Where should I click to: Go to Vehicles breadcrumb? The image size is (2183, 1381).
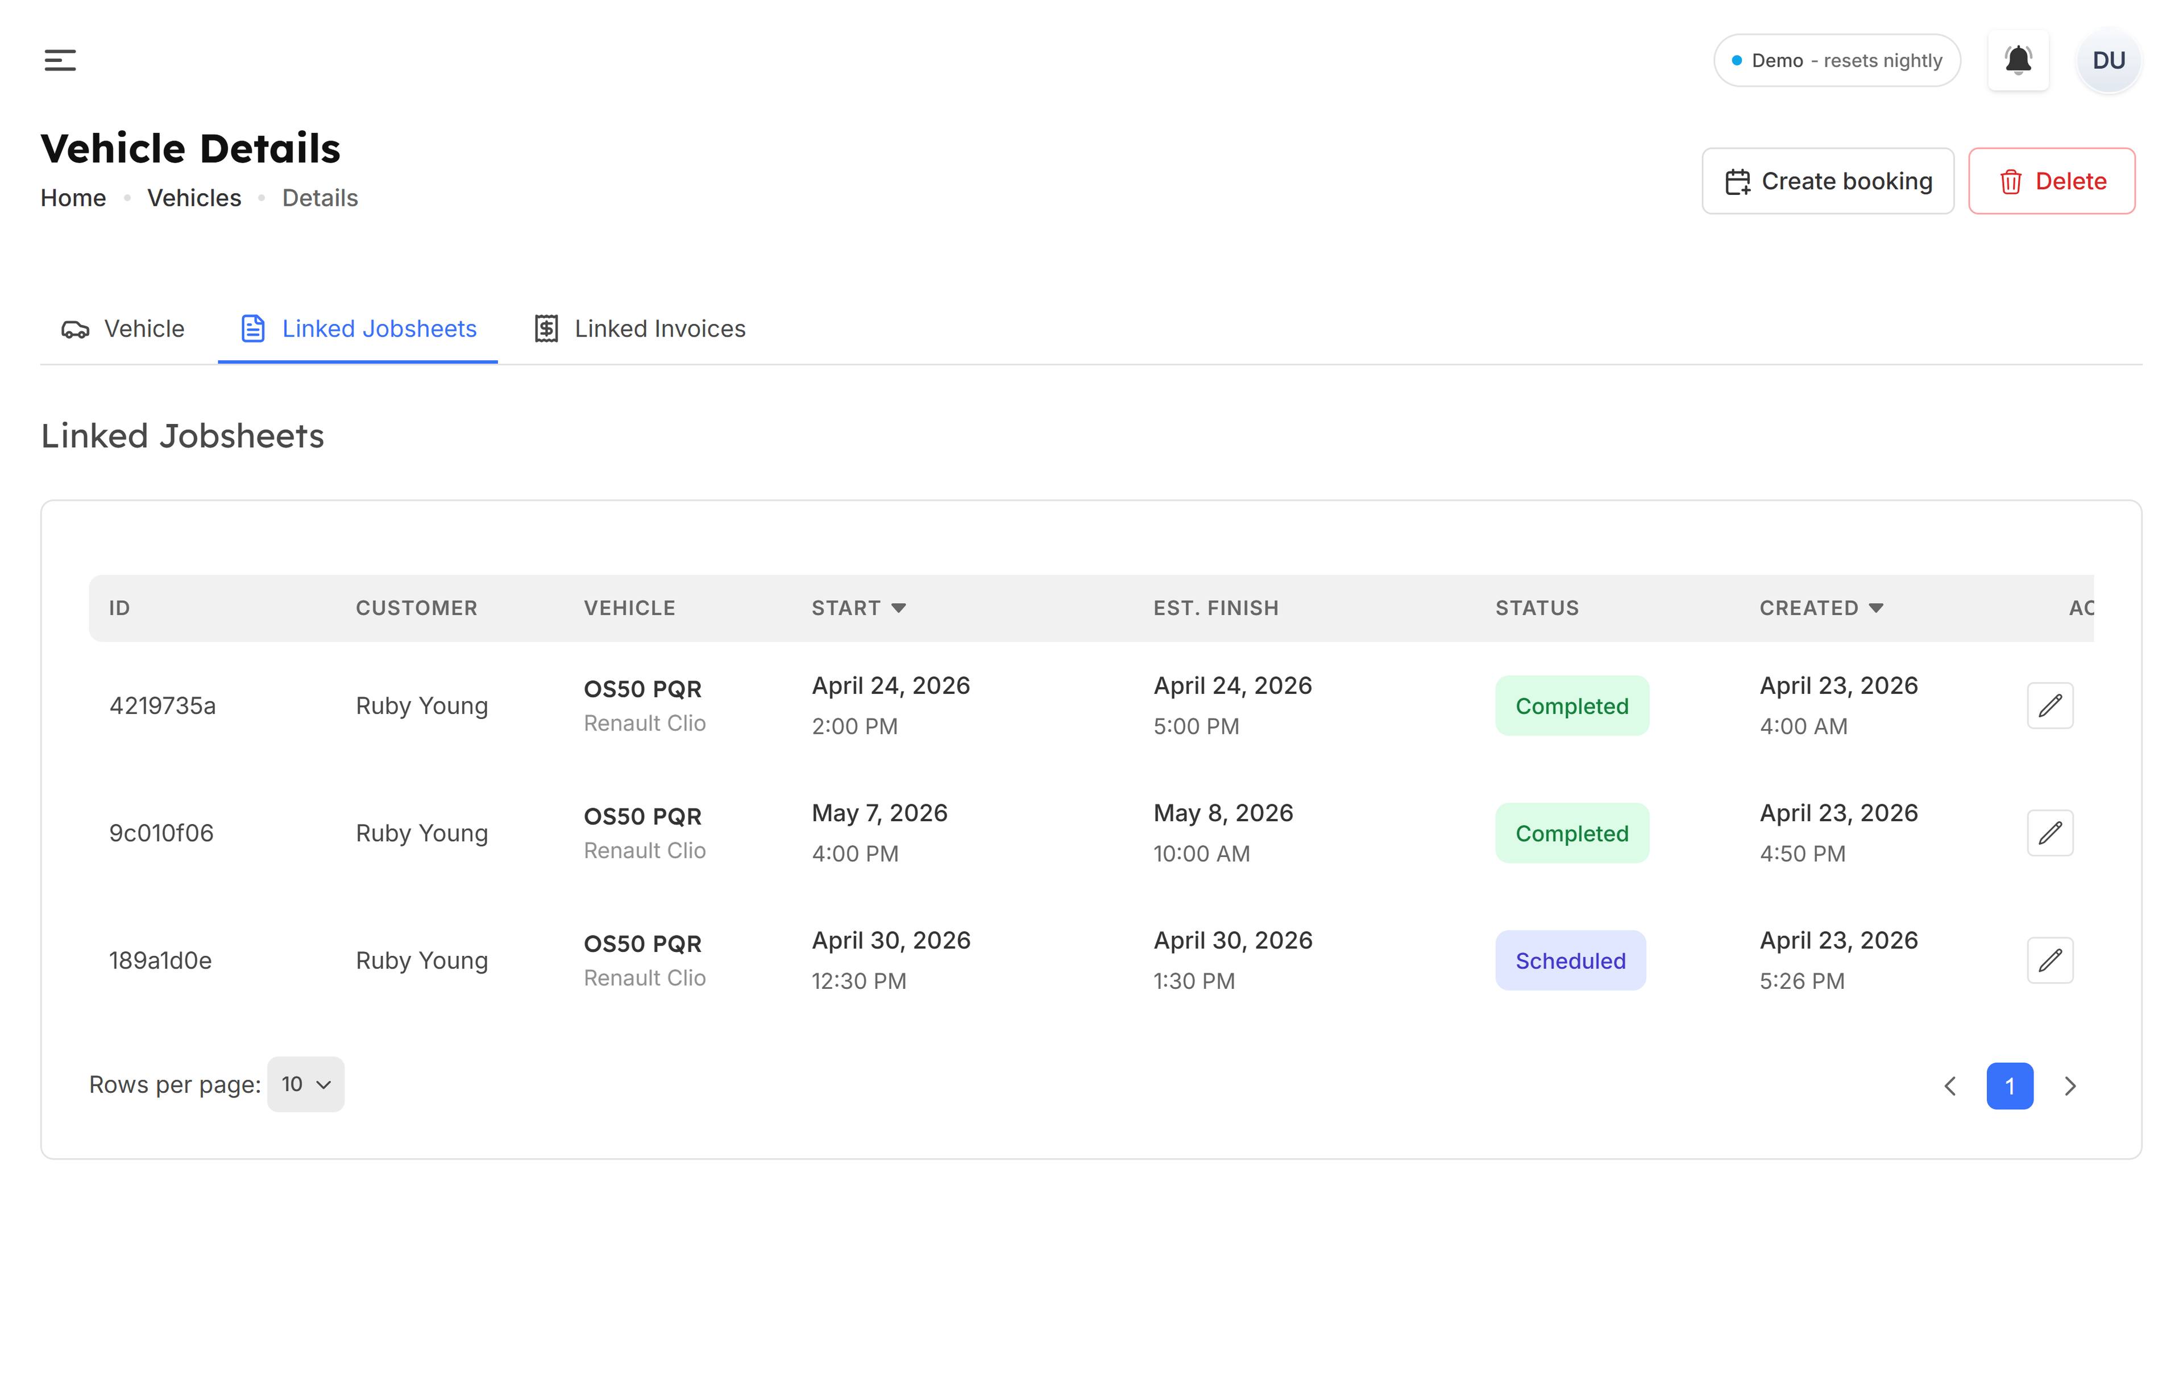point(194,198)
